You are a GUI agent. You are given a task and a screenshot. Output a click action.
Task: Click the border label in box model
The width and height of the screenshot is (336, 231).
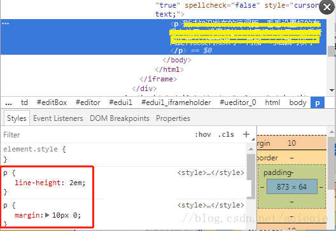[x=267, y=158]
